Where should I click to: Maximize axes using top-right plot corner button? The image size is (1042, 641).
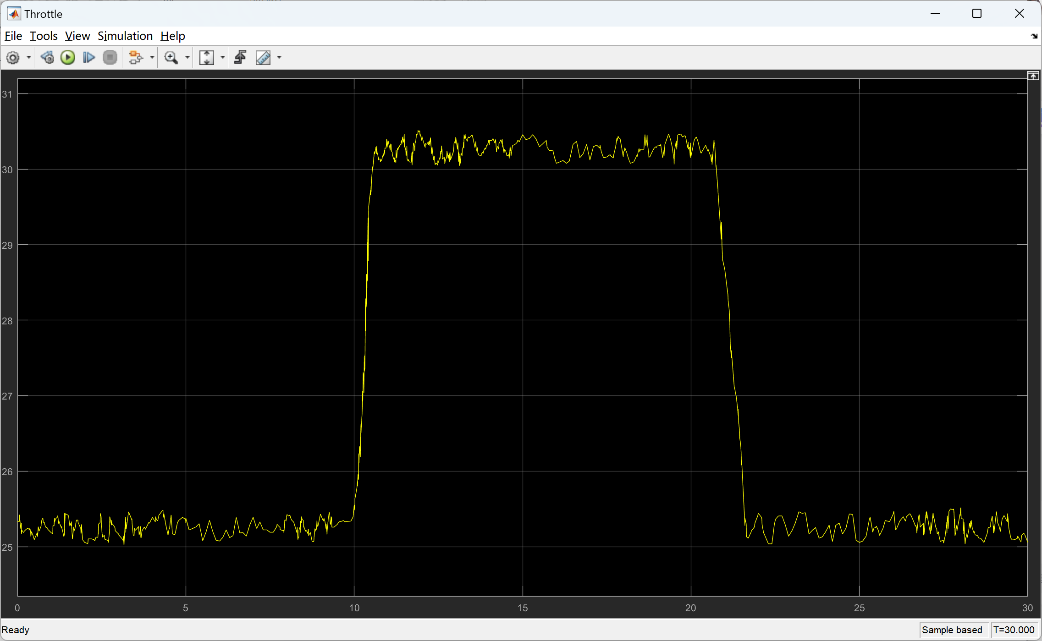tap(1033, 76)
